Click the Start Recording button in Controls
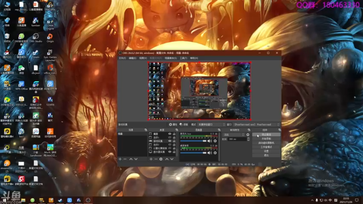This screenshot has height=204, width=363. click(x=266, y=139)
